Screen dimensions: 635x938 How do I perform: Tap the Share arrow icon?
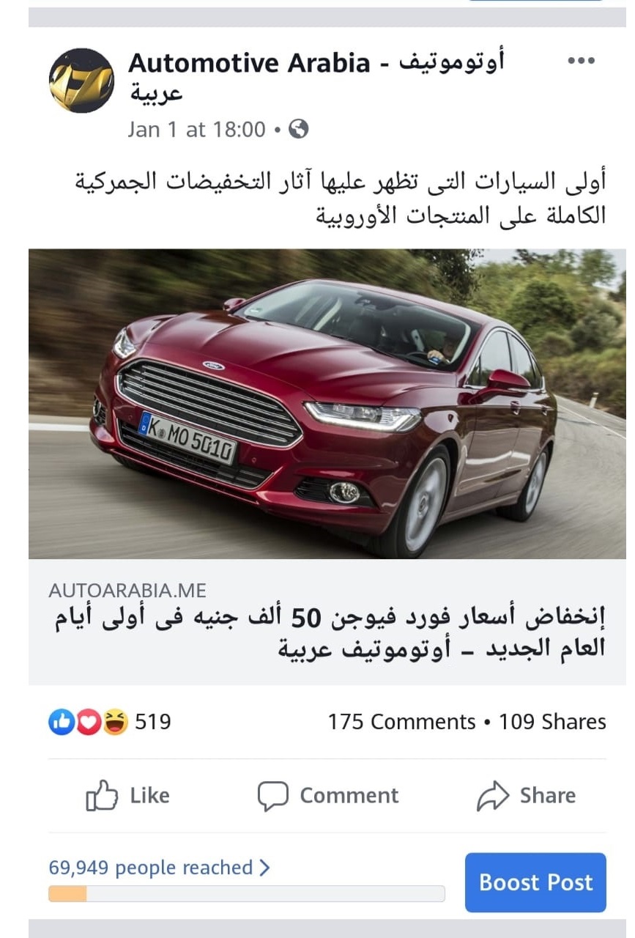pos(492,796)
